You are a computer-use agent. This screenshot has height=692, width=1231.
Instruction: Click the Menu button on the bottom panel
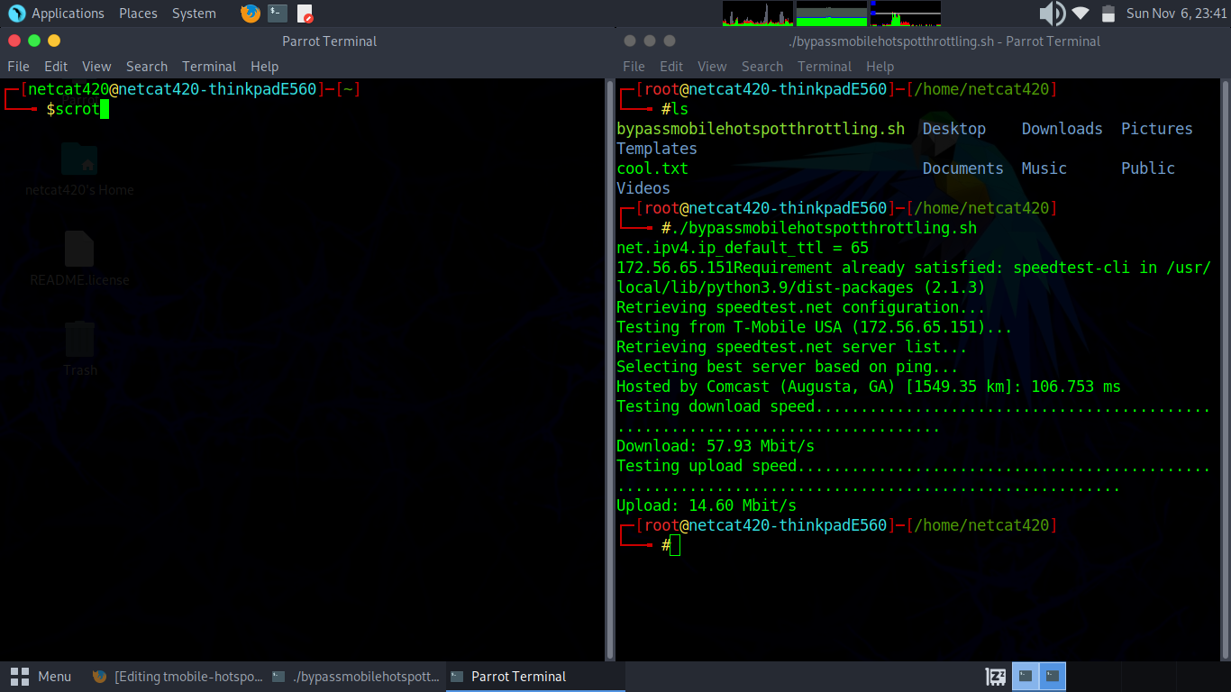coord(41,677)
